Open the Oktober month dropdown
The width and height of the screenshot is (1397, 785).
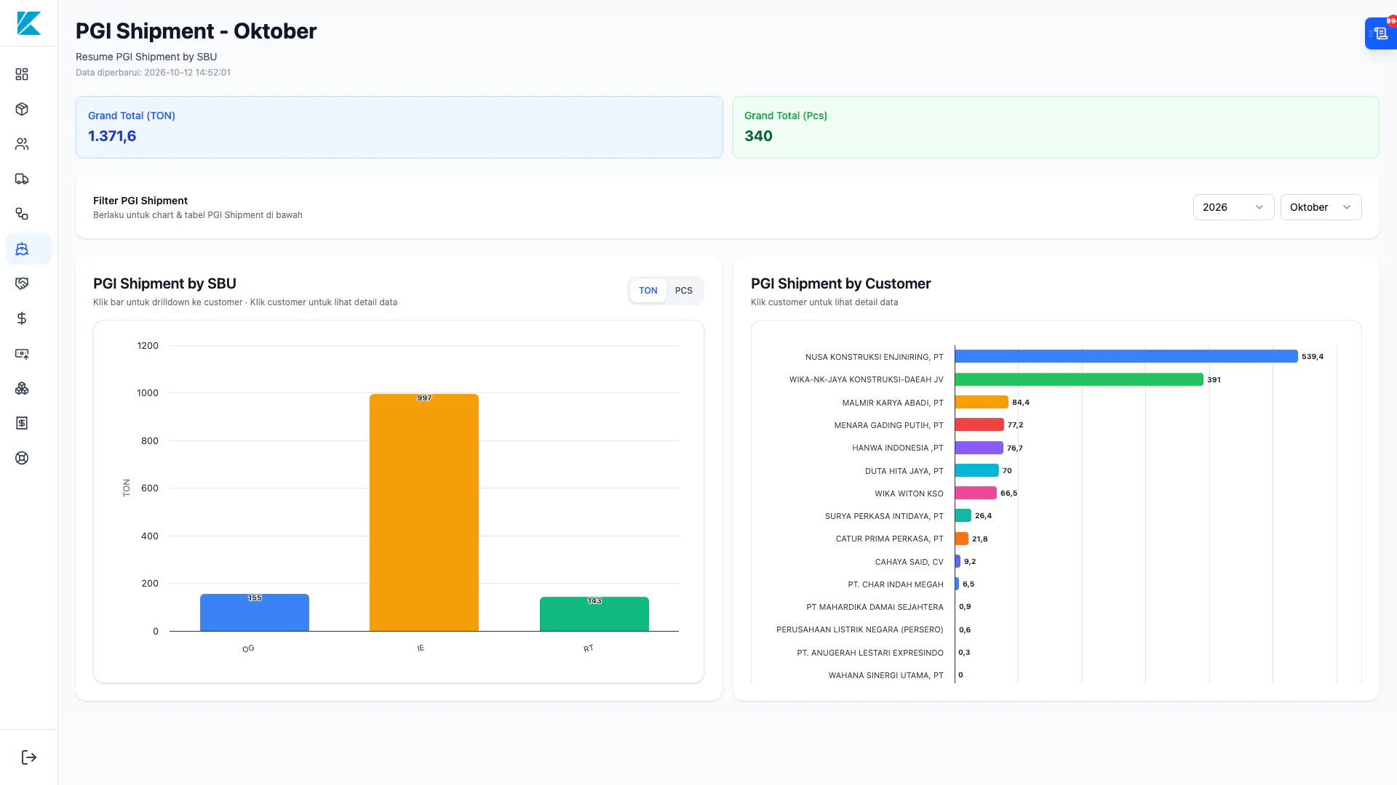pos(1321,207)
